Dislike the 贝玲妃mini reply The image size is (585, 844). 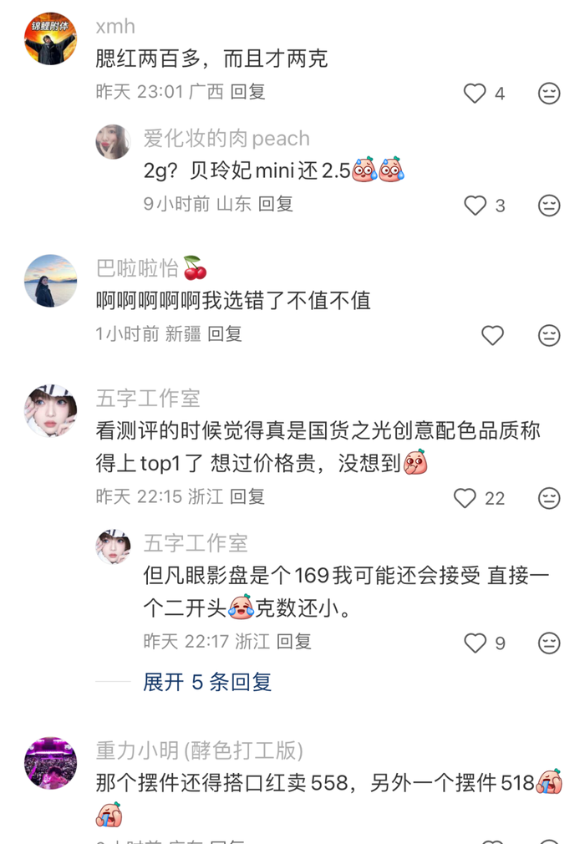pos(549,205)
